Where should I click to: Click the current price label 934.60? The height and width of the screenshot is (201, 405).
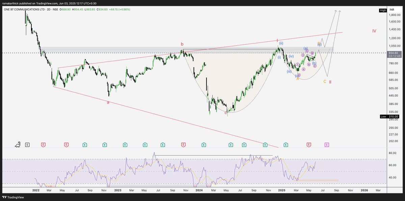(x=393, y=53)
